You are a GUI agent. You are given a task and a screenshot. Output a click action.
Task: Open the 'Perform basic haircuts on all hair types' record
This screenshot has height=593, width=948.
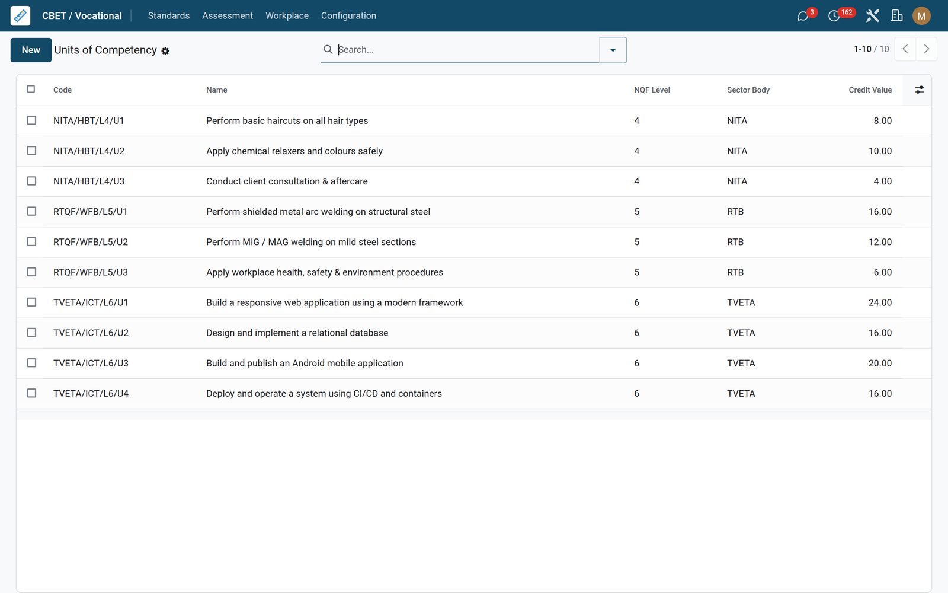pos(287,121)
